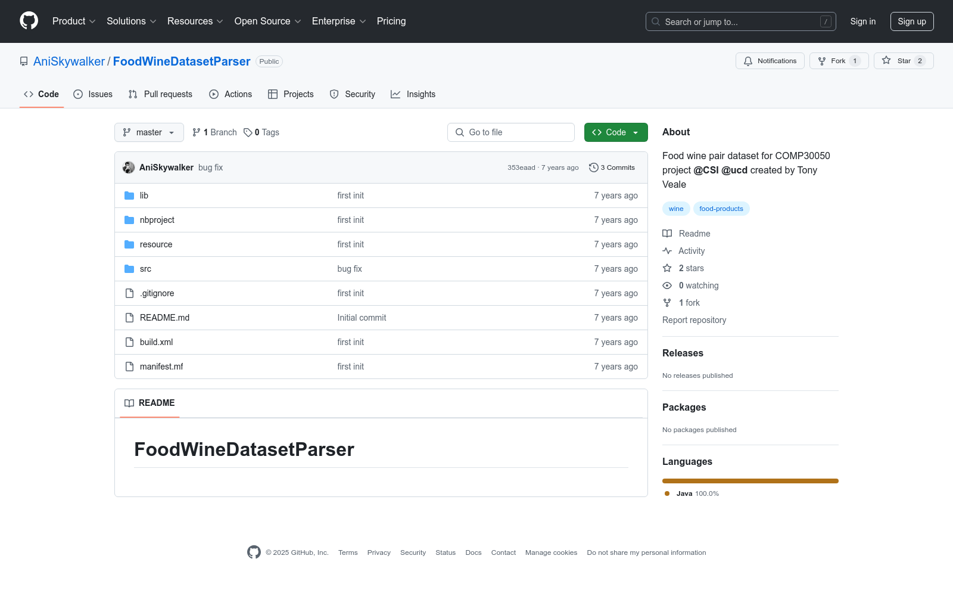Click AniSkywalker's avatar in commit bar

point(129,167)
